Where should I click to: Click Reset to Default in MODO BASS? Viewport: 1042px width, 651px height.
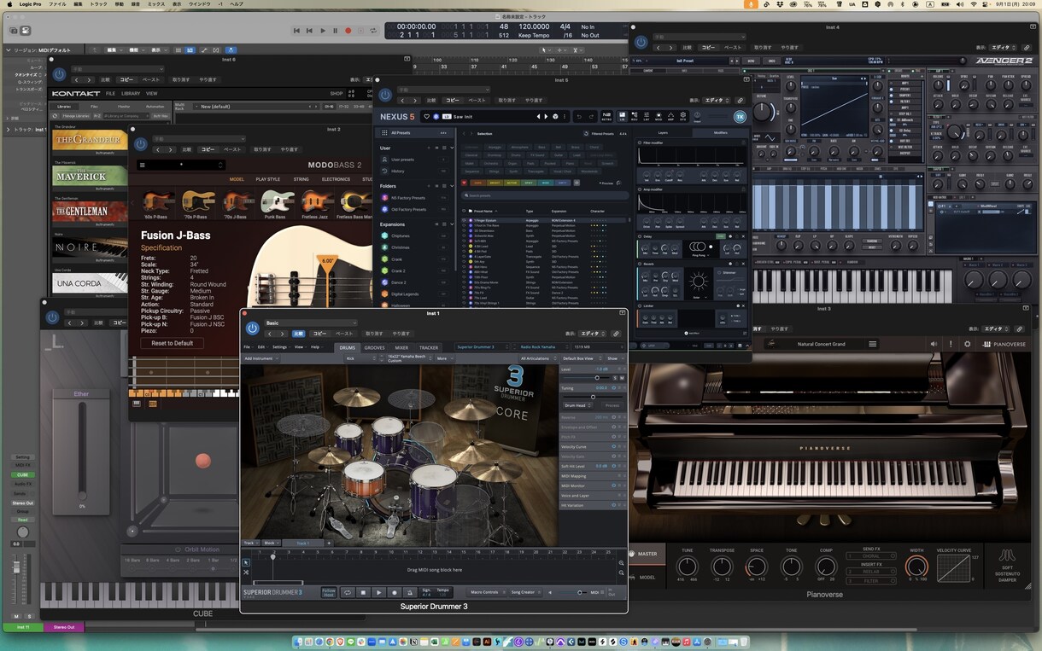click(x=173, y=343)
